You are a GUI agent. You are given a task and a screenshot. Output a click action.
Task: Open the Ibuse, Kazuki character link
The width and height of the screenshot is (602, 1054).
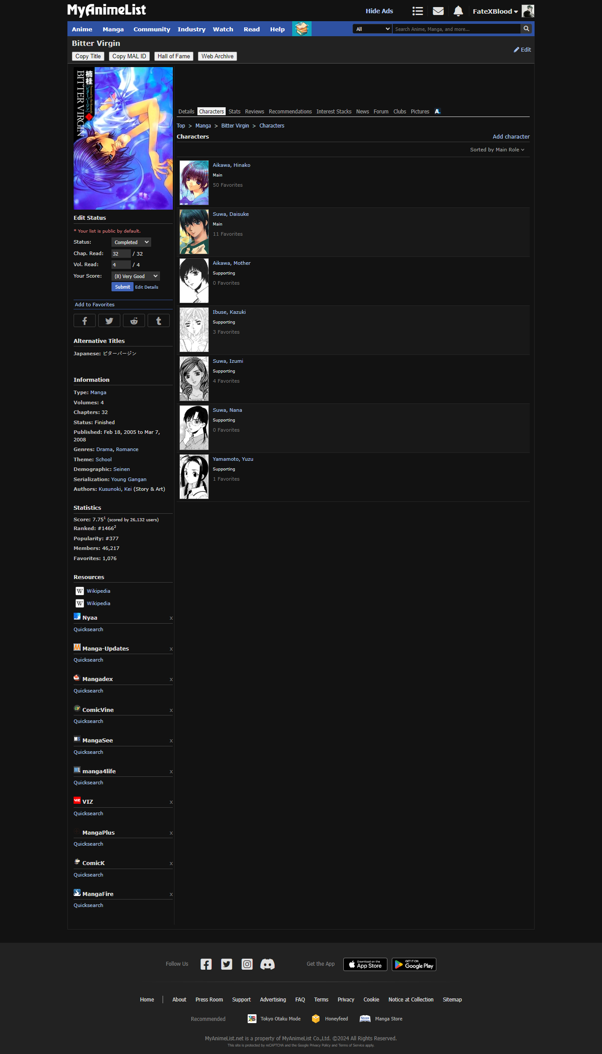click(229, 312)
